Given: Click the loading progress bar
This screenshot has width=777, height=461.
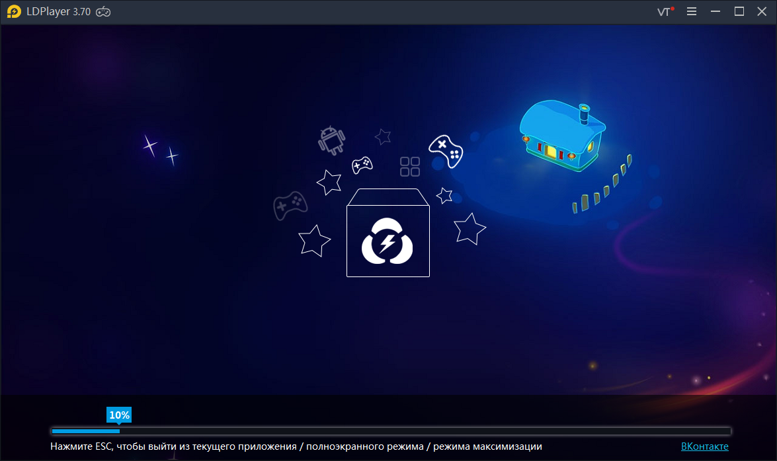Looking at the screenshot, I should tap(388, 431).
